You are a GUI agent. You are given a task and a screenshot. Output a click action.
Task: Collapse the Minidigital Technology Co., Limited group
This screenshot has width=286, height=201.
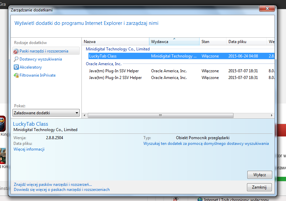118,49
